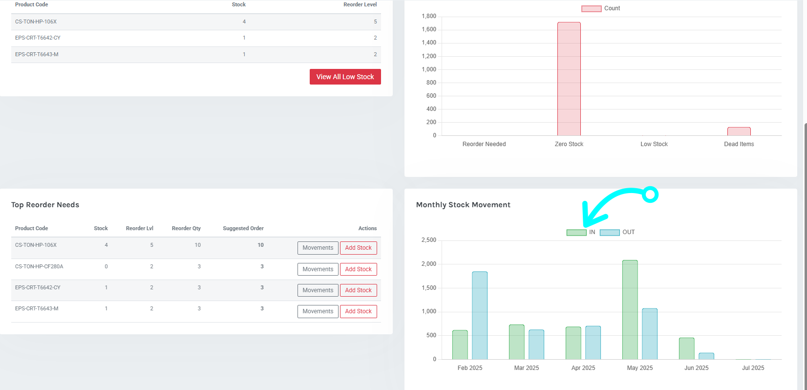Image resolution: width=807 pixels, height=390 pixels.
Task: Click the Feb 2025 blue OUT bar
Action: pos(479,315)
